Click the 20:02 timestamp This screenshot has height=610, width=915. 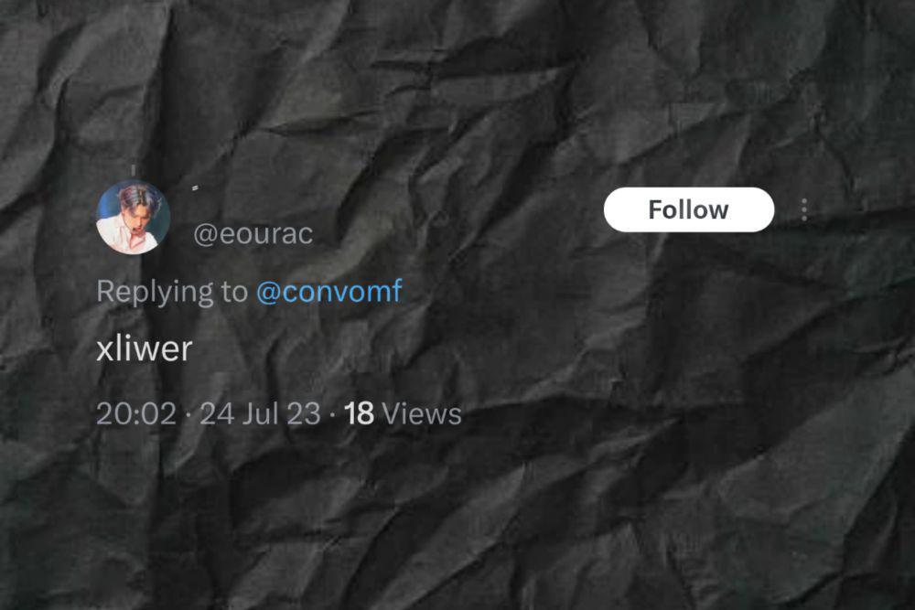[x=136, y=413]
